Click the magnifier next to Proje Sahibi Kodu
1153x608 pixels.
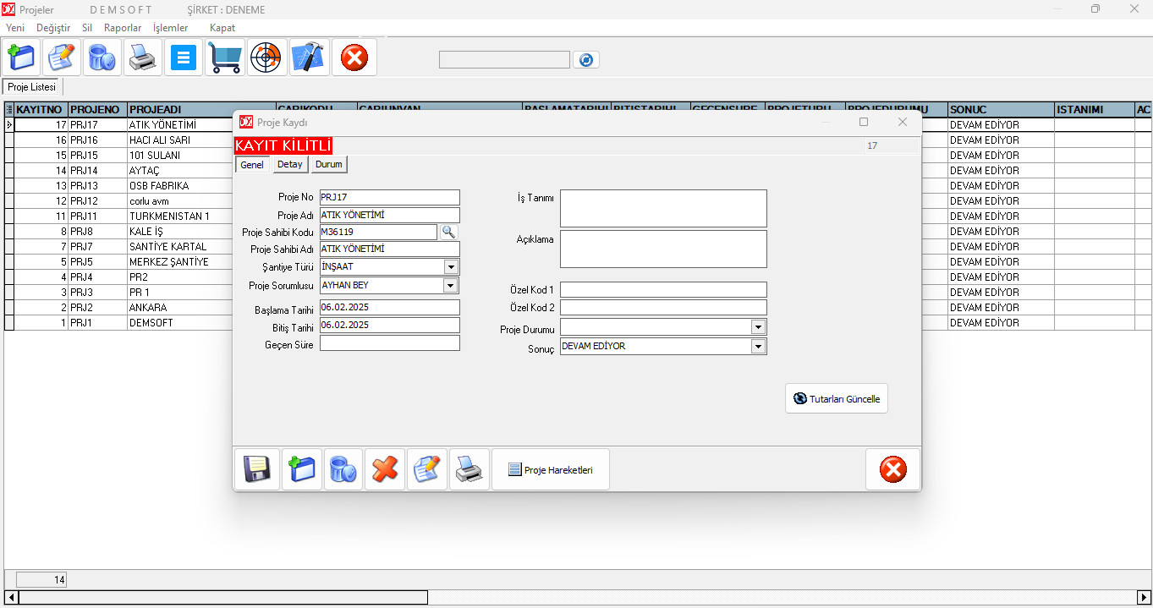coord(448,232)
